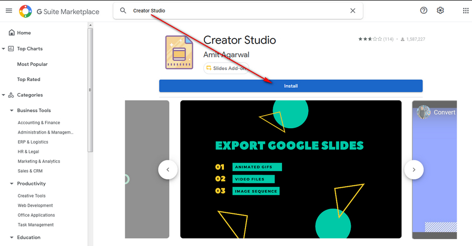Image resolution: width=472 pixels, height=246 pixels.
Task: Click the Creator Studio title
Action: click(x=240, y=40)
